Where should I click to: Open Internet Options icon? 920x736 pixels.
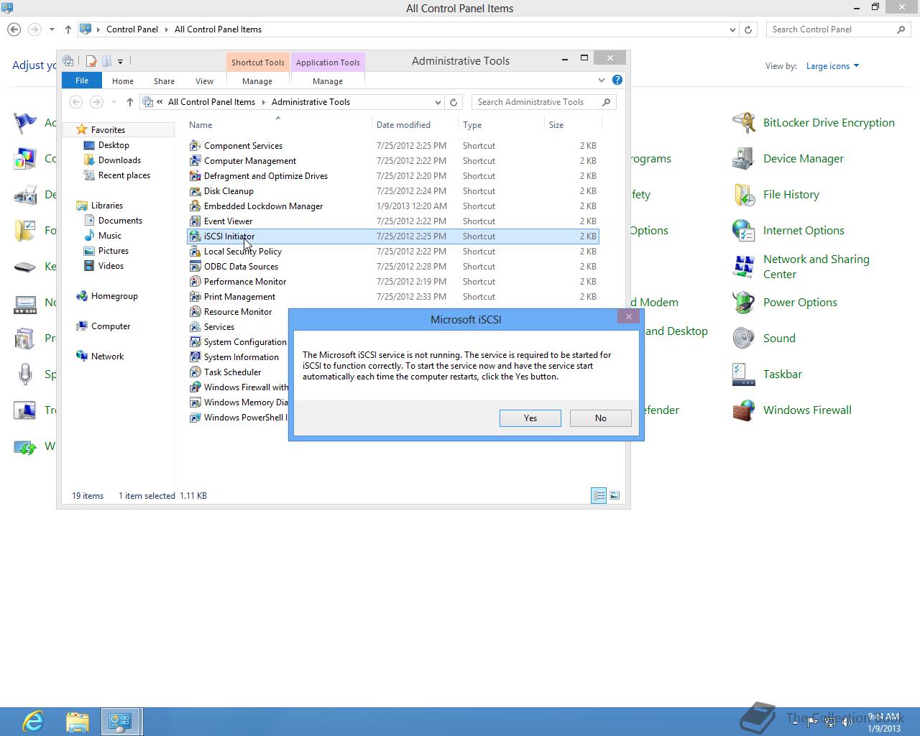coord(743,231)
